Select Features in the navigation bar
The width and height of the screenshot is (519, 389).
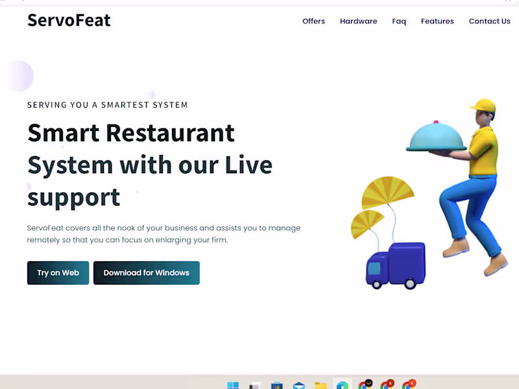(437, 21)
